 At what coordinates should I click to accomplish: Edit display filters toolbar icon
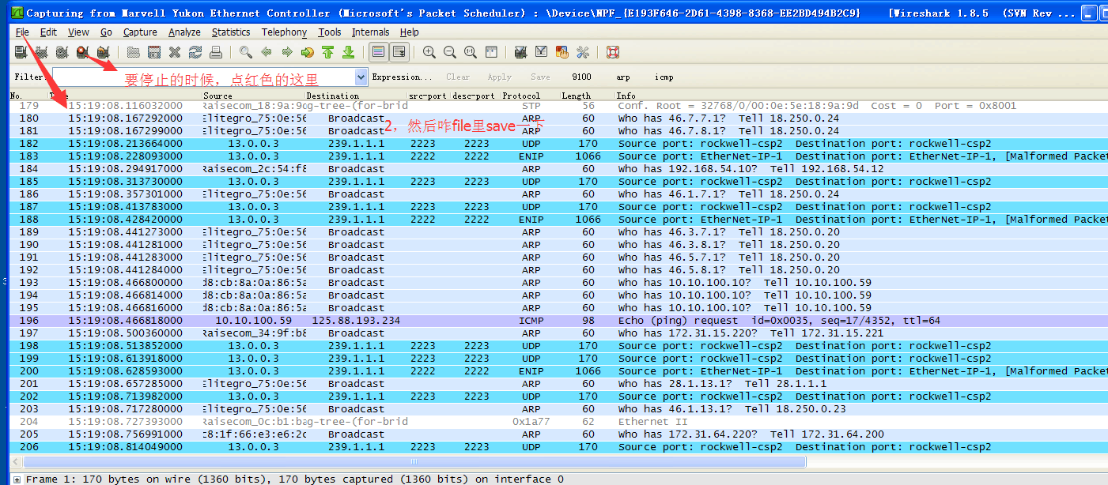click(x=542, y=52)
